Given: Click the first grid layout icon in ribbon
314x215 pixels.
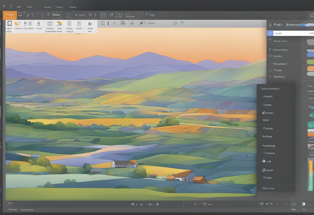Looking at the screenshot, I should 10,24.
